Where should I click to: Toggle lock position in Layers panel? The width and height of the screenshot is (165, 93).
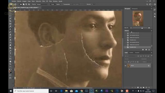tap(133, 62)
